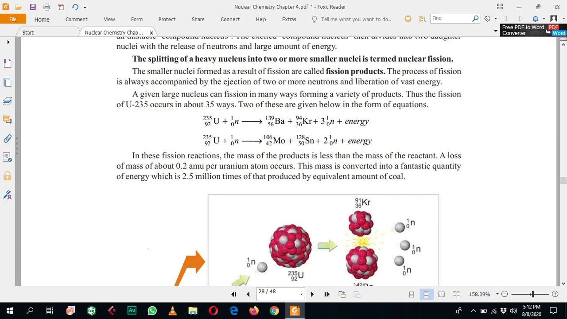This screenshot has height=319, width=567.
Task: Click the zoom slider handle
Action: click(532, 294)
